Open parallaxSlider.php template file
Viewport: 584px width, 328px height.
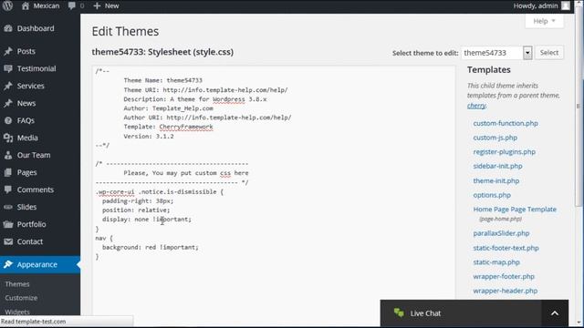coord(501,233)
